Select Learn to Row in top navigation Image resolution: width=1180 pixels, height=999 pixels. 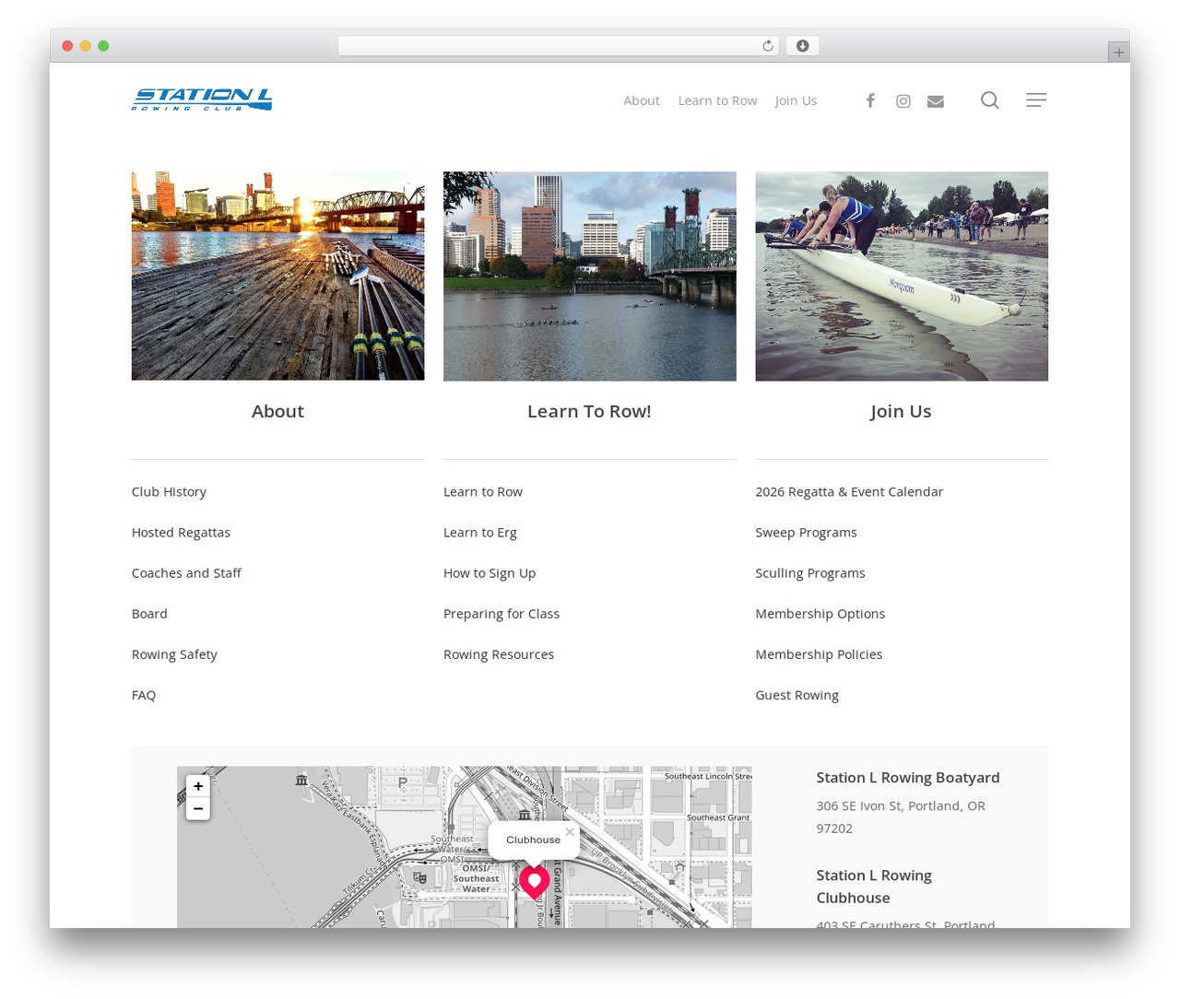tap(717, 100)
